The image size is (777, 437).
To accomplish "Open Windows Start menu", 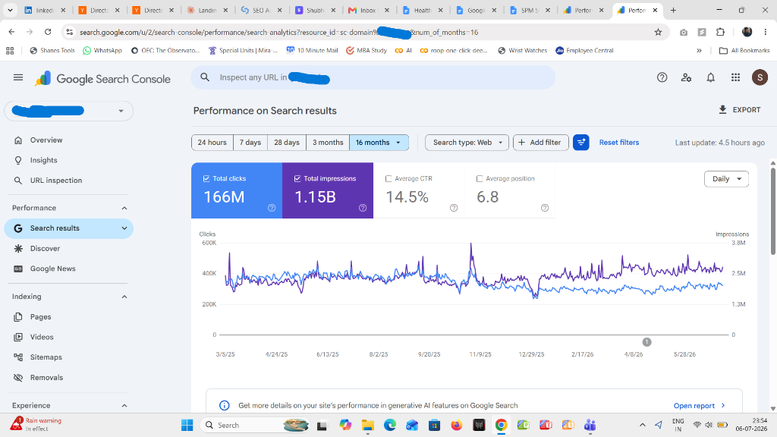I will 187,425.
